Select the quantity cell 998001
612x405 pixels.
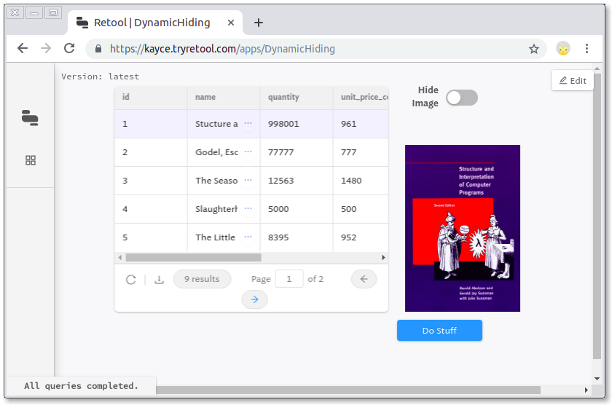pos(297,124)
